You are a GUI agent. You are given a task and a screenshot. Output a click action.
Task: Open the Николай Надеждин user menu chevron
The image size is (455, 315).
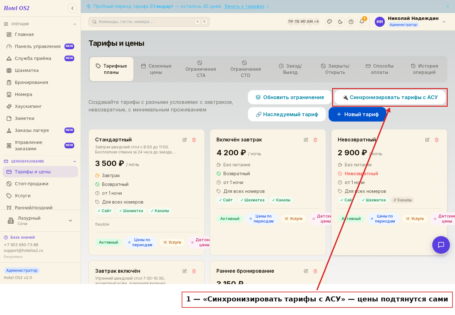pyautogui.click(x=444, y=22)
